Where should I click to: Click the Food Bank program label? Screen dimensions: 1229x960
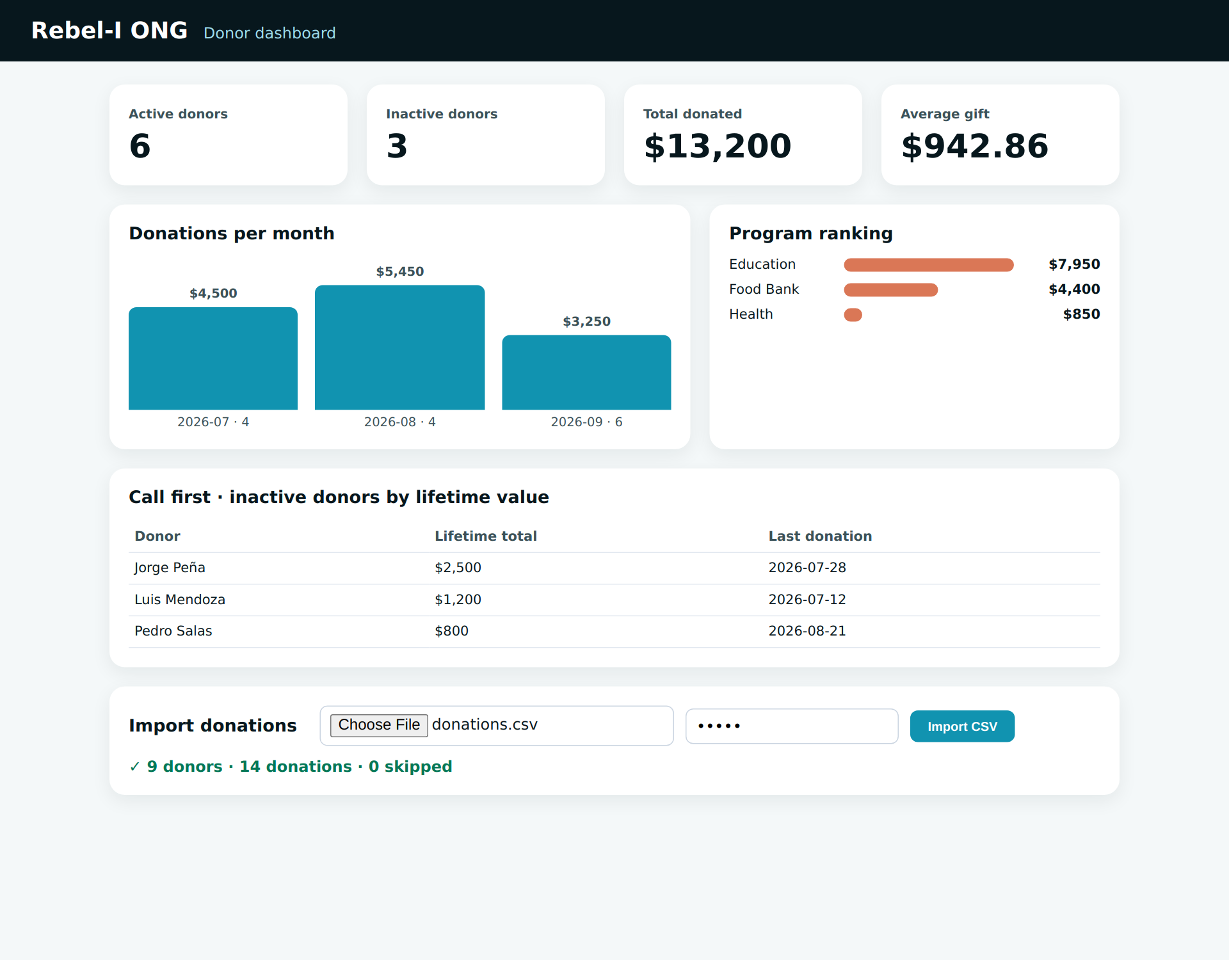(764, 289)
